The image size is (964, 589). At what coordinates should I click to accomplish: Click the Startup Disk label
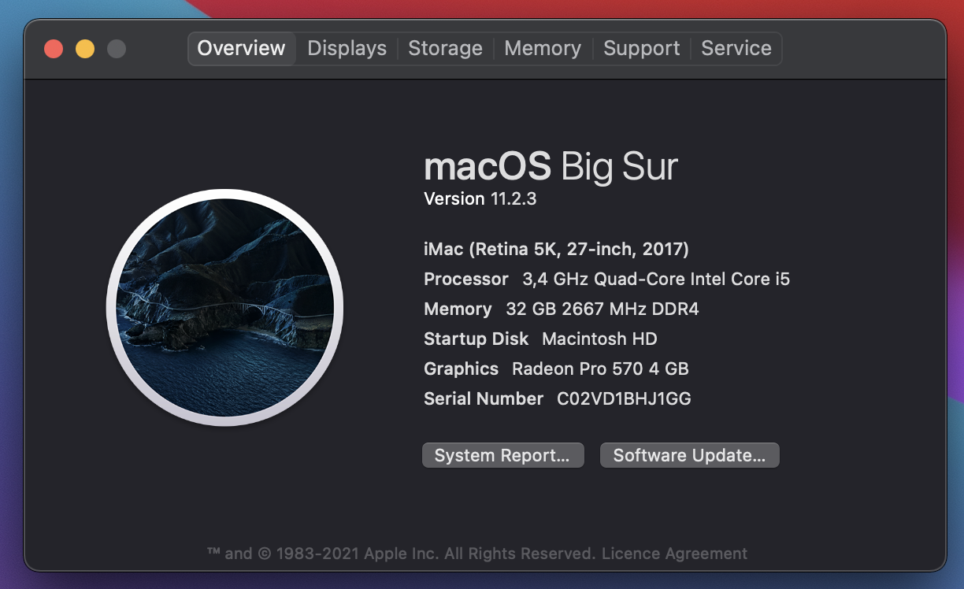(476, 339)
